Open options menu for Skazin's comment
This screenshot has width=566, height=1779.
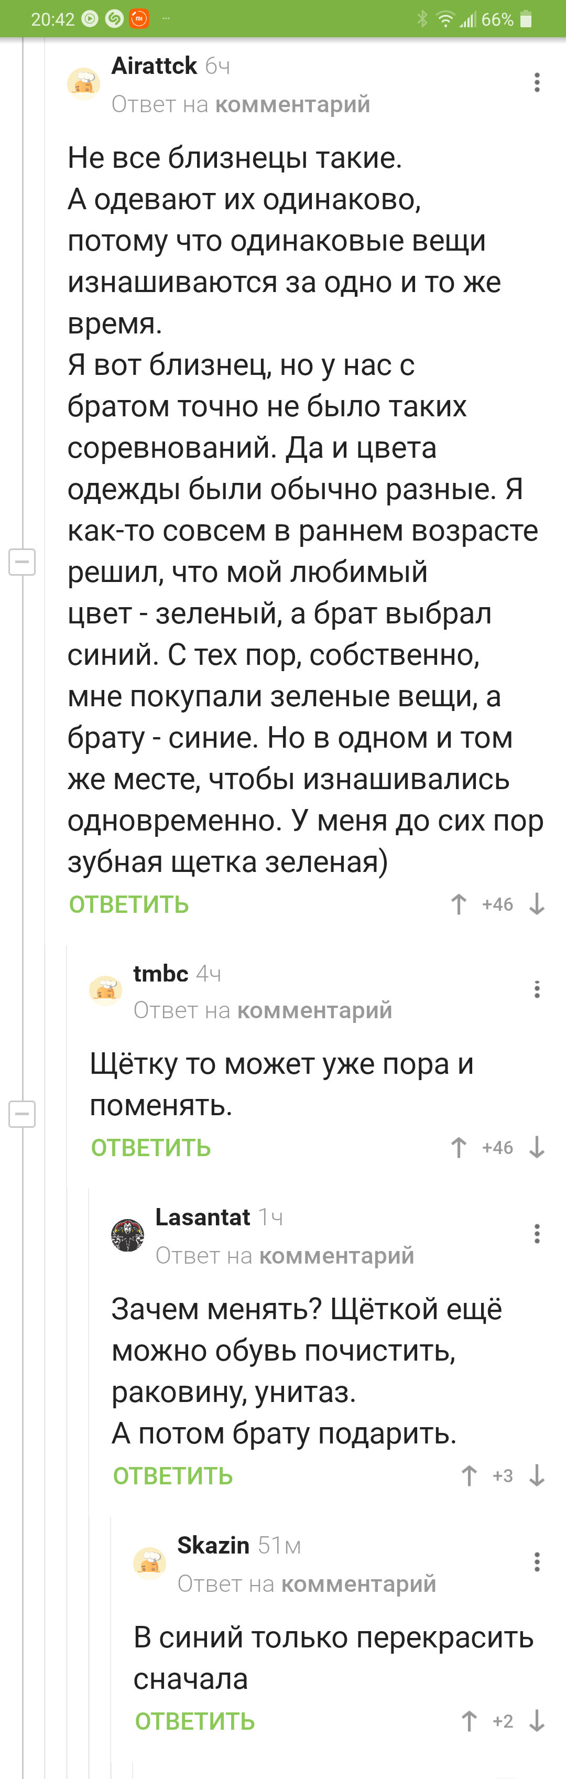537,1562
